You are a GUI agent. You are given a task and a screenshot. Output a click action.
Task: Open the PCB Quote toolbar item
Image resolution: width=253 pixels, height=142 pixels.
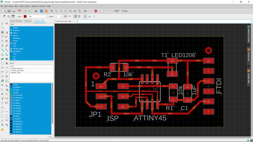point(125,11)
